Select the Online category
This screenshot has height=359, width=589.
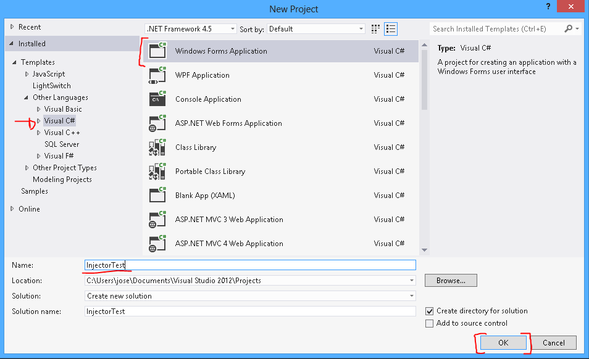[x=29, y=209]
